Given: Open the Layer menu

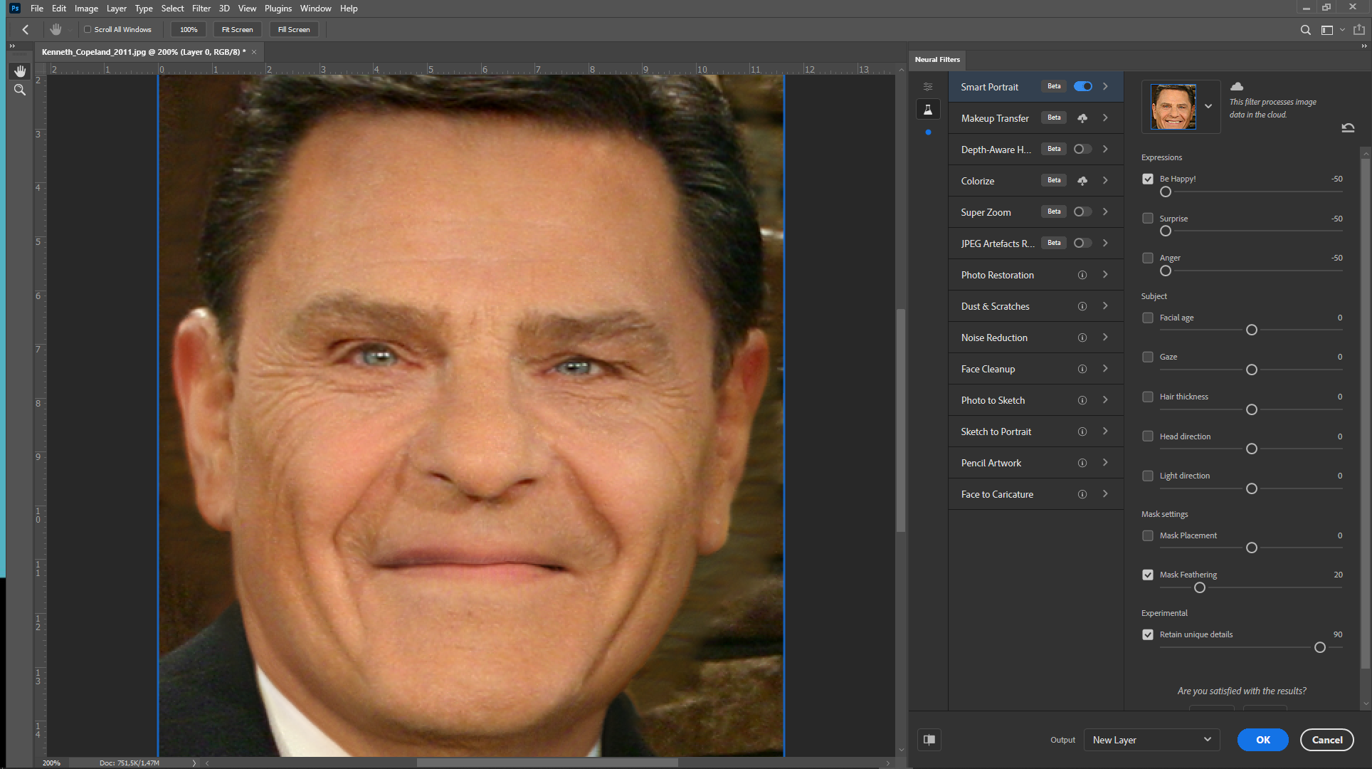Looking at the screenshot, I should pos(116,9).
